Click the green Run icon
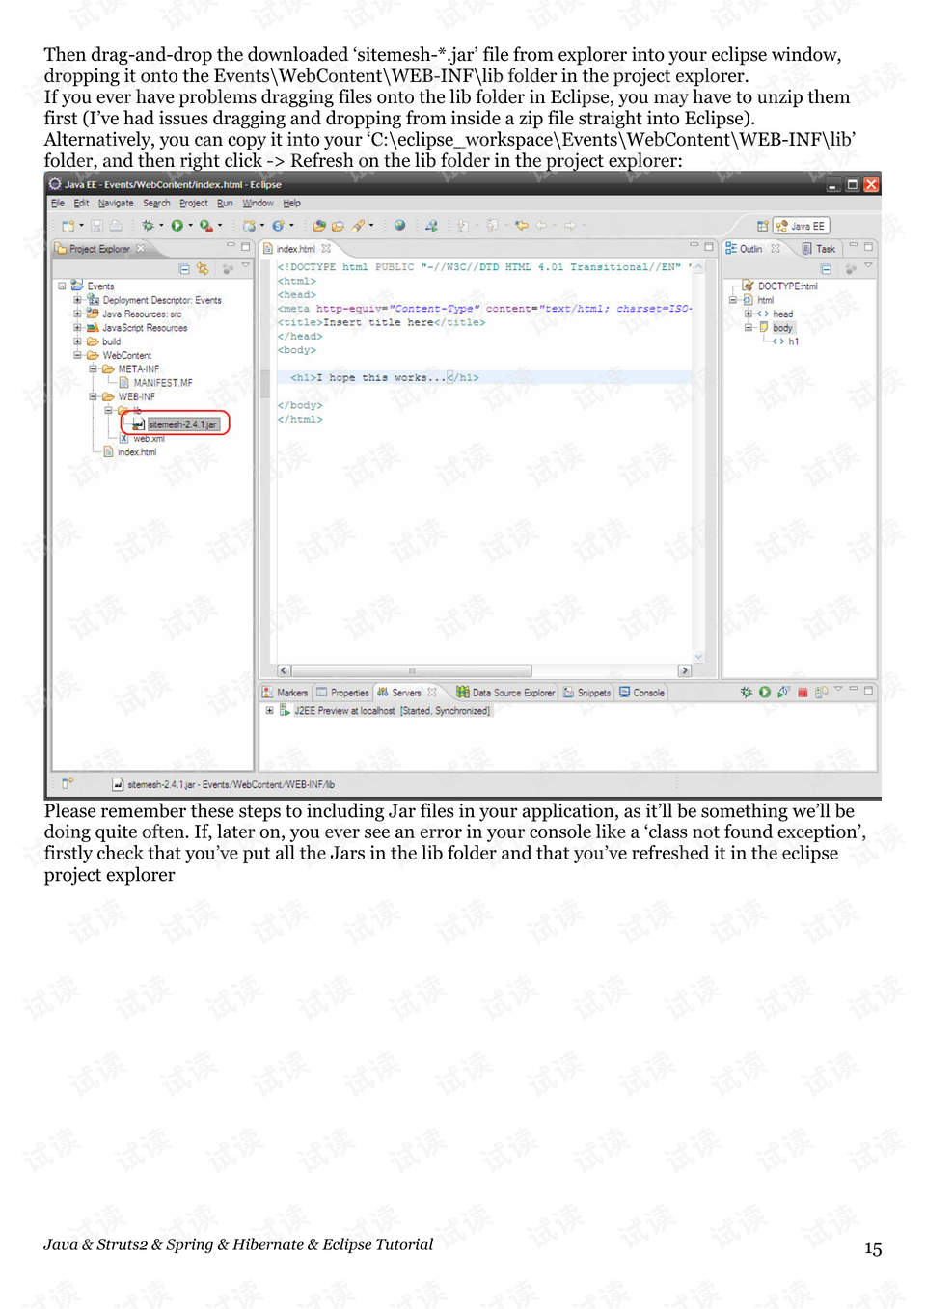The height and width of the screenshot is (1309, 926). 177,226
